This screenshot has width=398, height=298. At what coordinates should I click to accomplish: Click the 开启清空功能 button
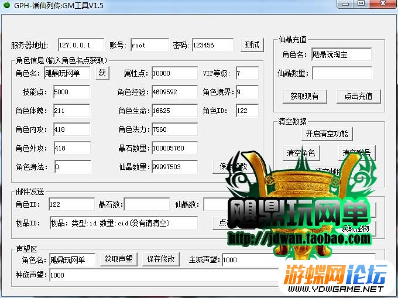[x=327, y=133]
